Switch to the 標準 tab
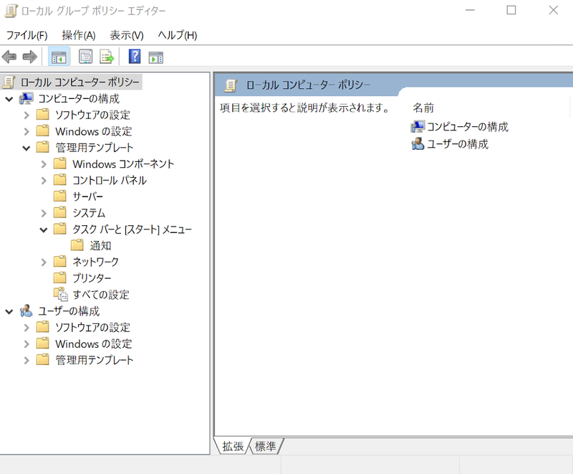 [265, 446]
